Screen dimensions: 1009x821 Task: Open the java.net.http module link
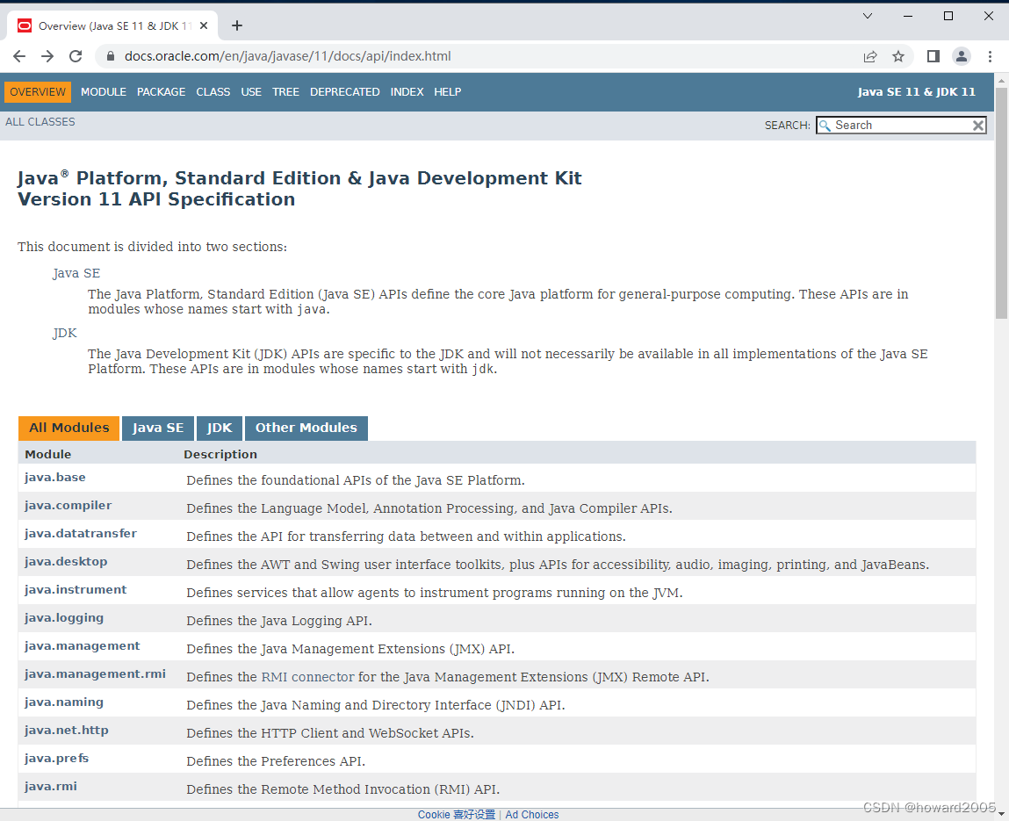[66, 731]
